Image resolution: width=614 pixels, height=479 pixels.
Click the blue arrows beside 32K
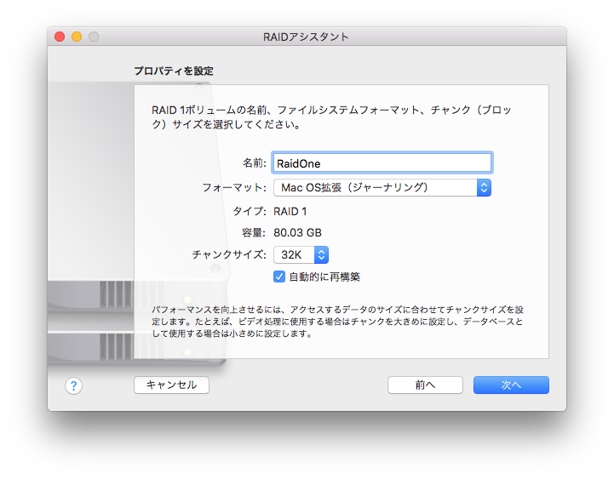[321, 254]
